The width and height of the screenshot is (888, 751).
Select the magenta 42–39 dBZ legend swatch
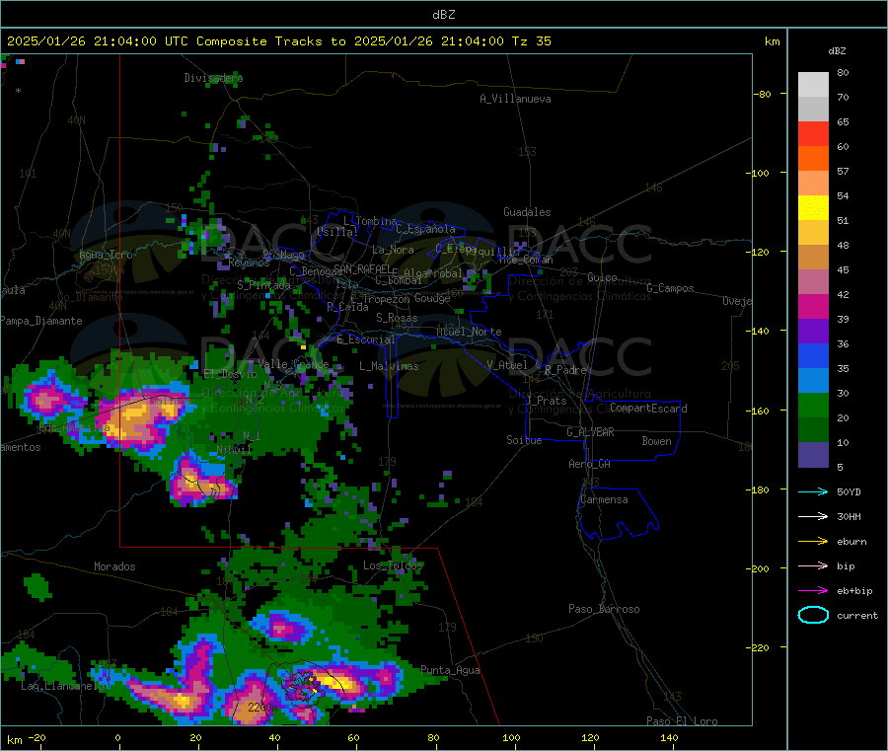[x=813, y=306]
